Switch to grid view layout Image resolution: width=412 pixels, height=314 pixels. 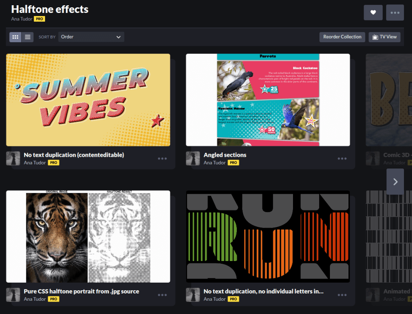15,37
